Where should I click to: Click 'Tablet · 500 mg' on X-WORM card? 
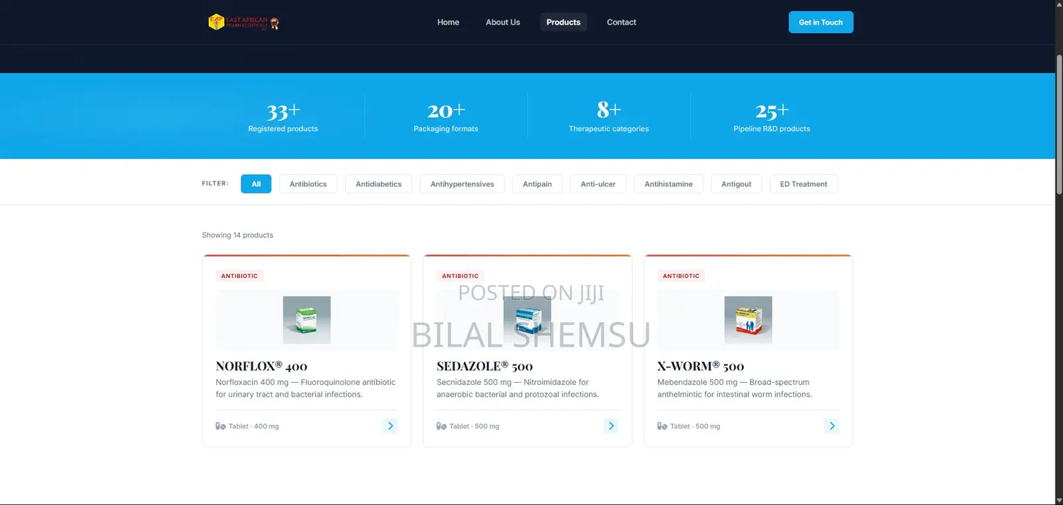695,427
